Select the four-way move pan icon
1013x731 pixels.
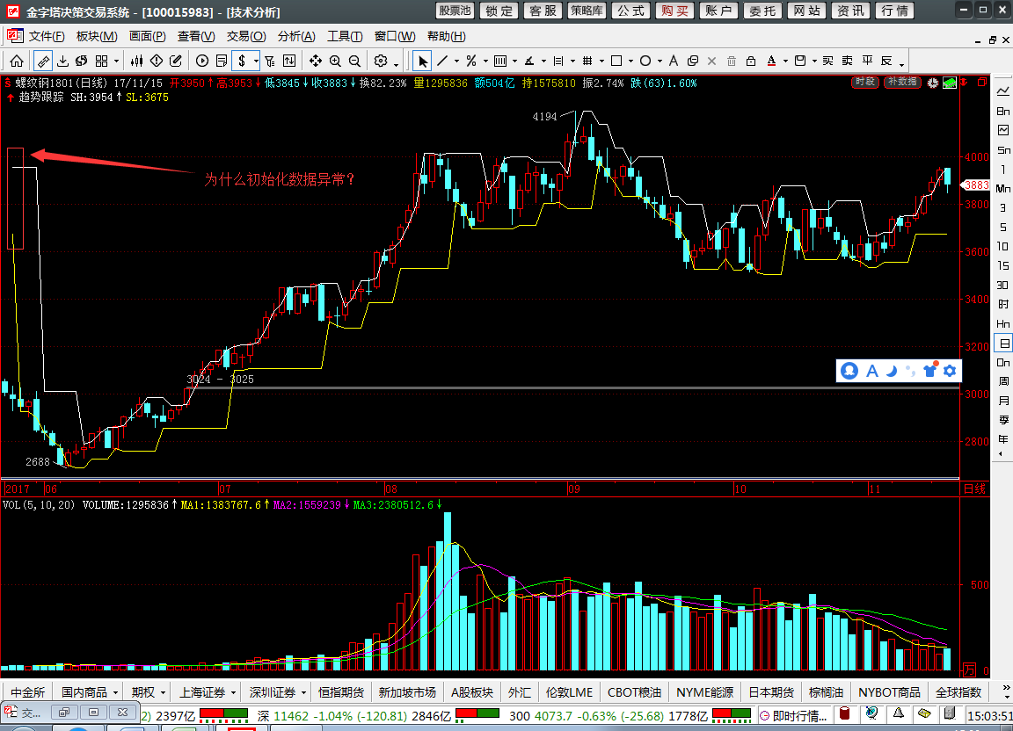click(x=316, y=61)
